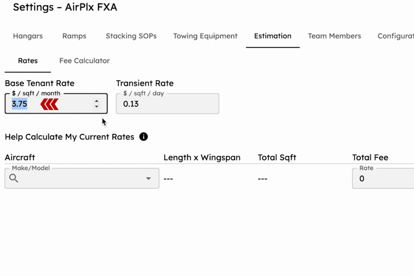The image size is (414, 276).
Task: Switch to the Hangars tab
Action: click(28, 36)
